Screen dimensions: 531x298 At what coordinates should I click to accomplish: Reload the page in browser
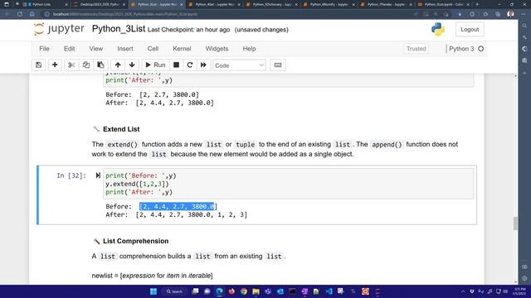point(20,14)
